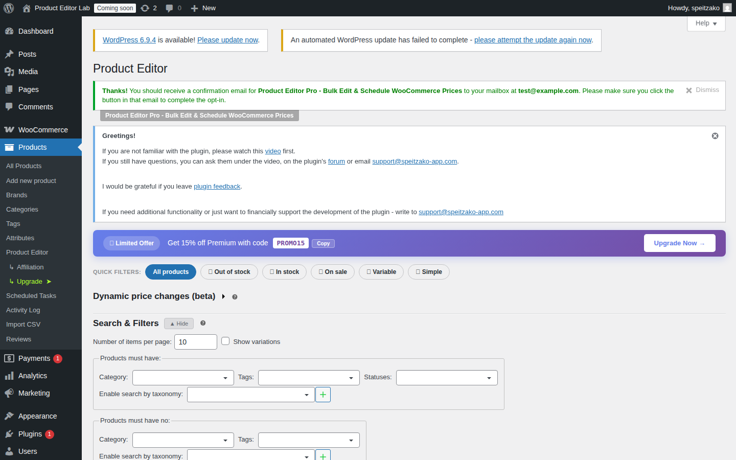
Task: Click the Plugins plug icon
Action: click(9, 434)
